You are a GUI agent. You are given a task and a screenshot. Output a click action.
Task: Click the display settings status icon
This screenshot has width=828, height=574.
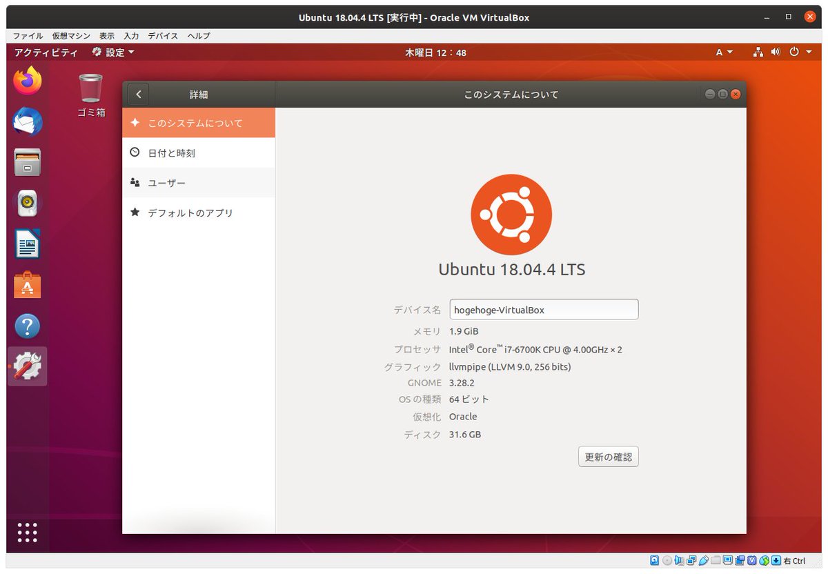click(x=728, y=560)
